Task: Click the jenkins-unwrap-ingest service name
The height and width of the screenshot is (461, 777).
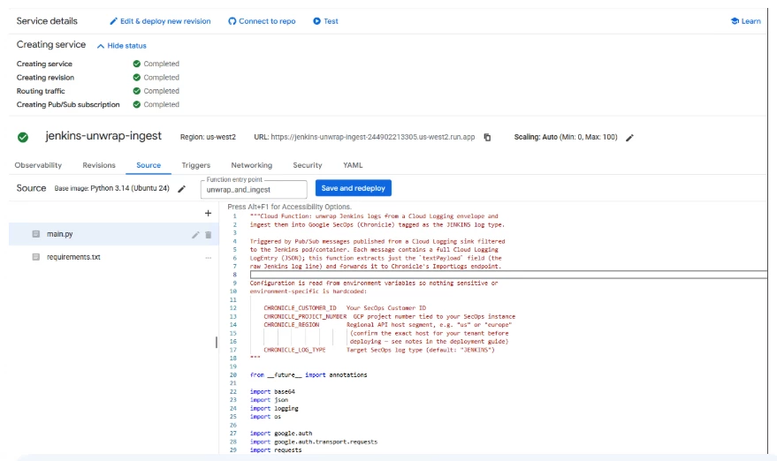Action: tap(103, 136)
